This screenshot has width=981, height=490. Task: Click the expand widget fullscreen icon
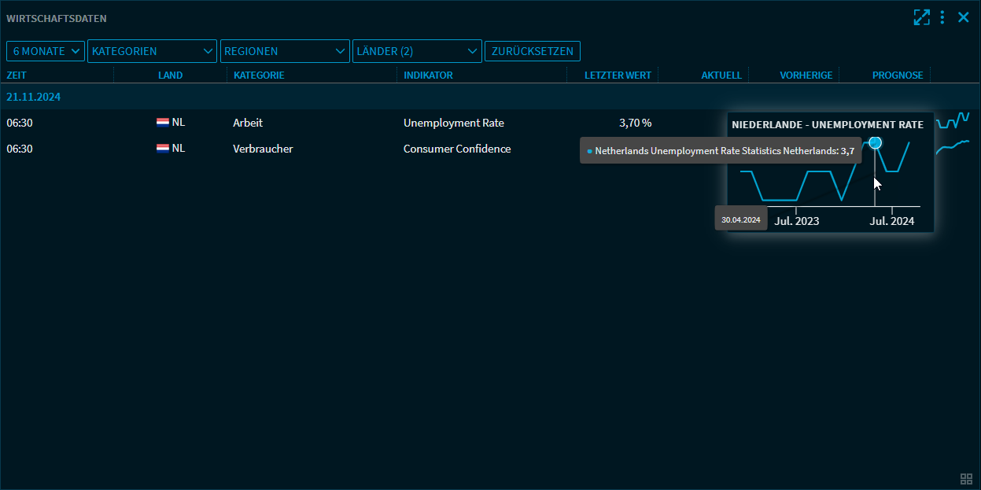click(921, 17)
